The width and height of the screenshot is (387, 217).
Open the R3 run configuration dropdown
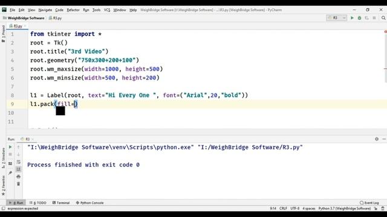(336, 18)
